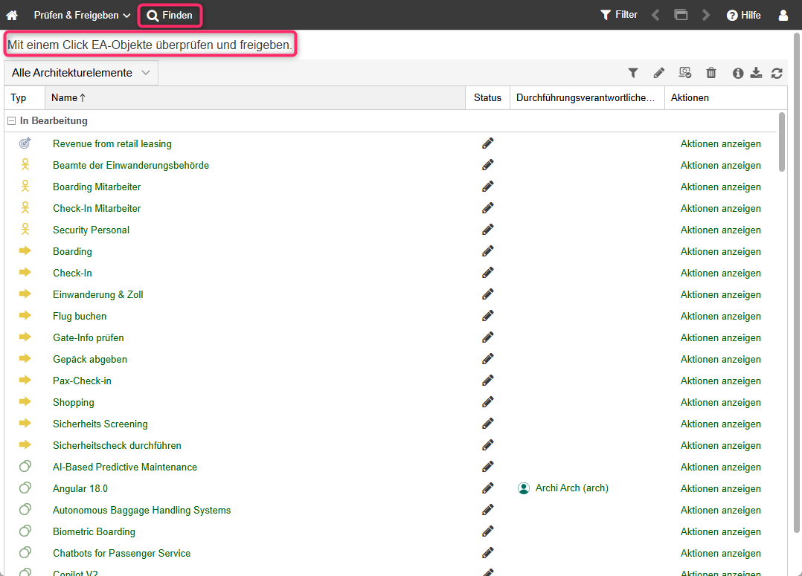
Task: Click Aktionen anzeigen for Flug buchen
Action: [720, 316]
